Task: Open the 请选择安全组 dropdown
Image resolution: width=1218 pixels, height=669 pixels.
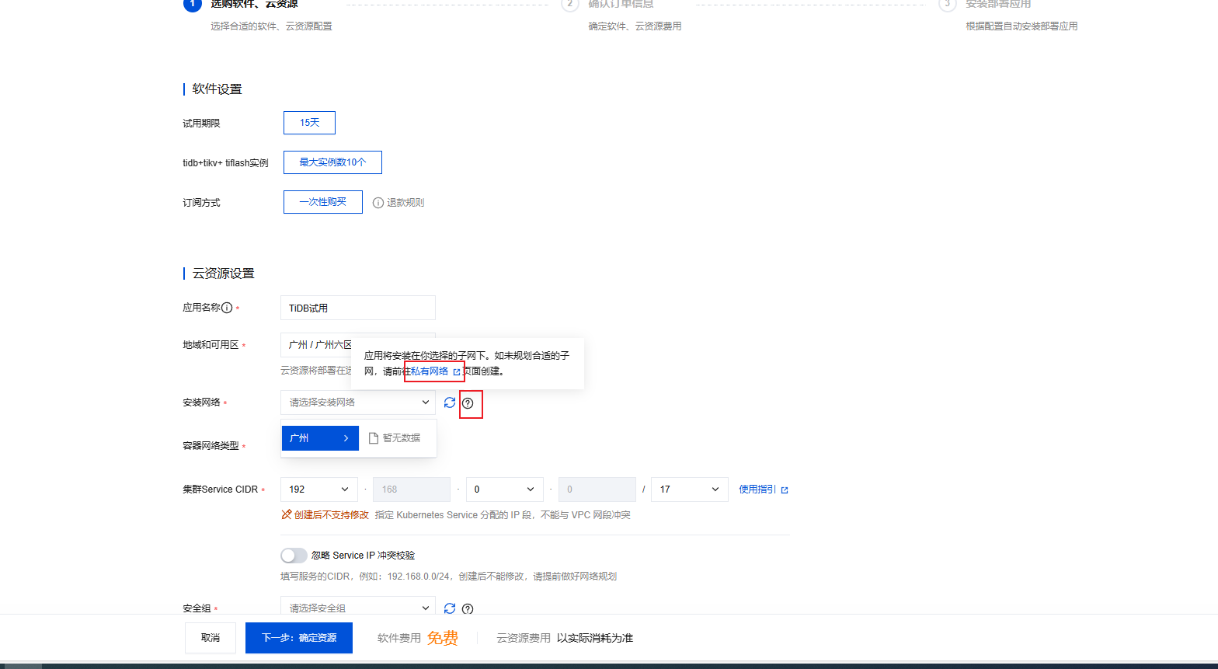Action: (357, 608)
